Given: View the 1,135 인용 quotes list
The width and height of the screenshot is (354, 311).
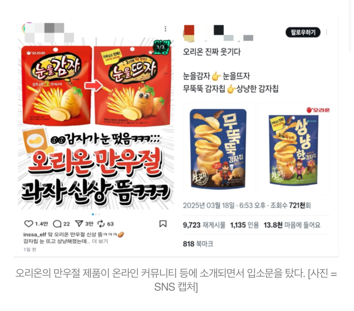Looking at the screenshot, I should pyautogui.click(x=244, y=225).
